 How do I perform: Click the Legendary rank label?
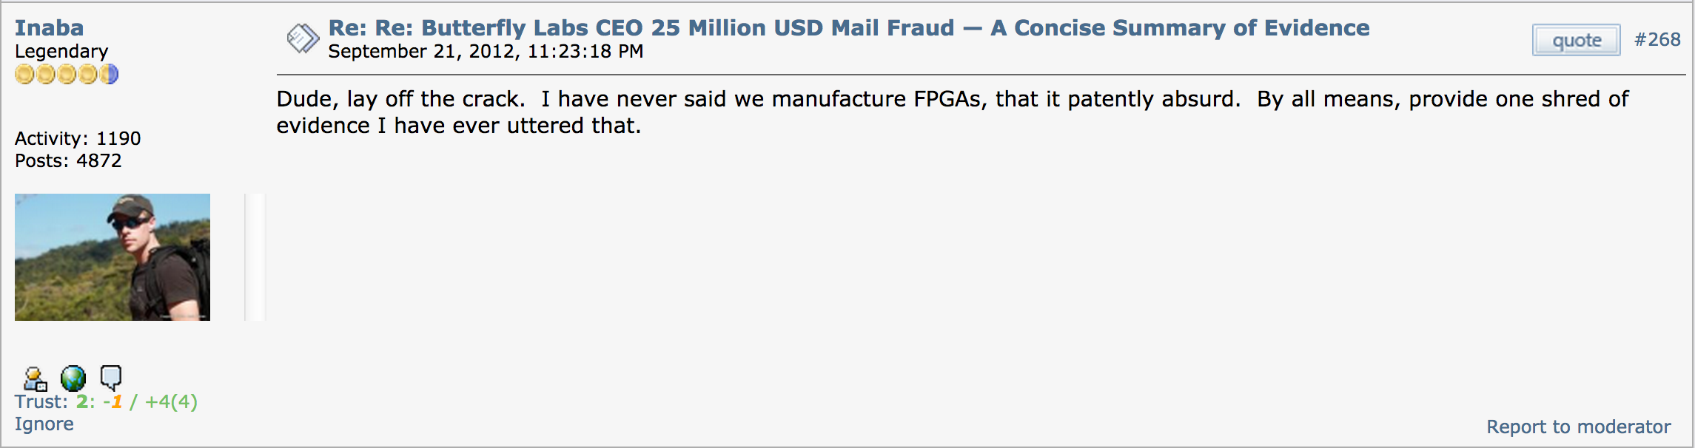pos(61,52)
